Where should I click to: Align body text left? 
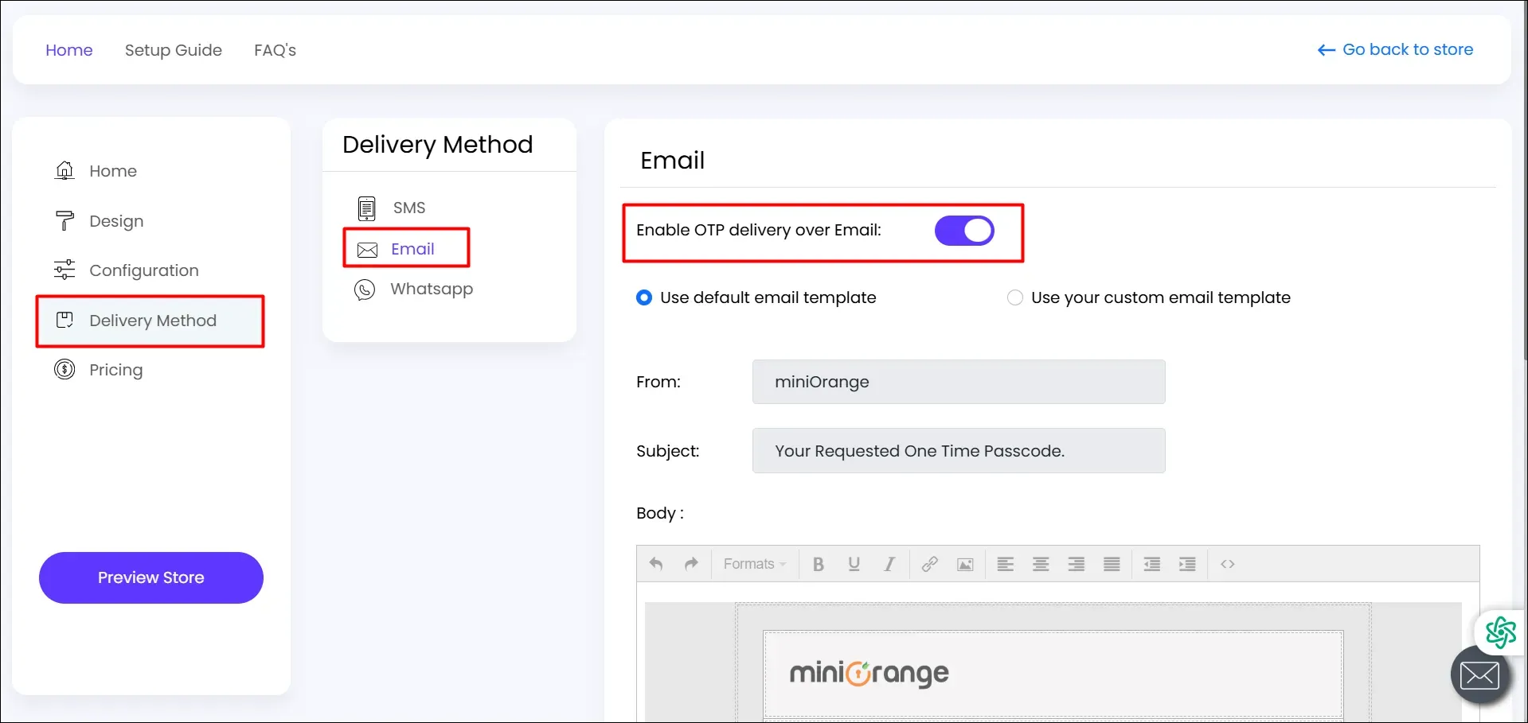coord(1006,564)
